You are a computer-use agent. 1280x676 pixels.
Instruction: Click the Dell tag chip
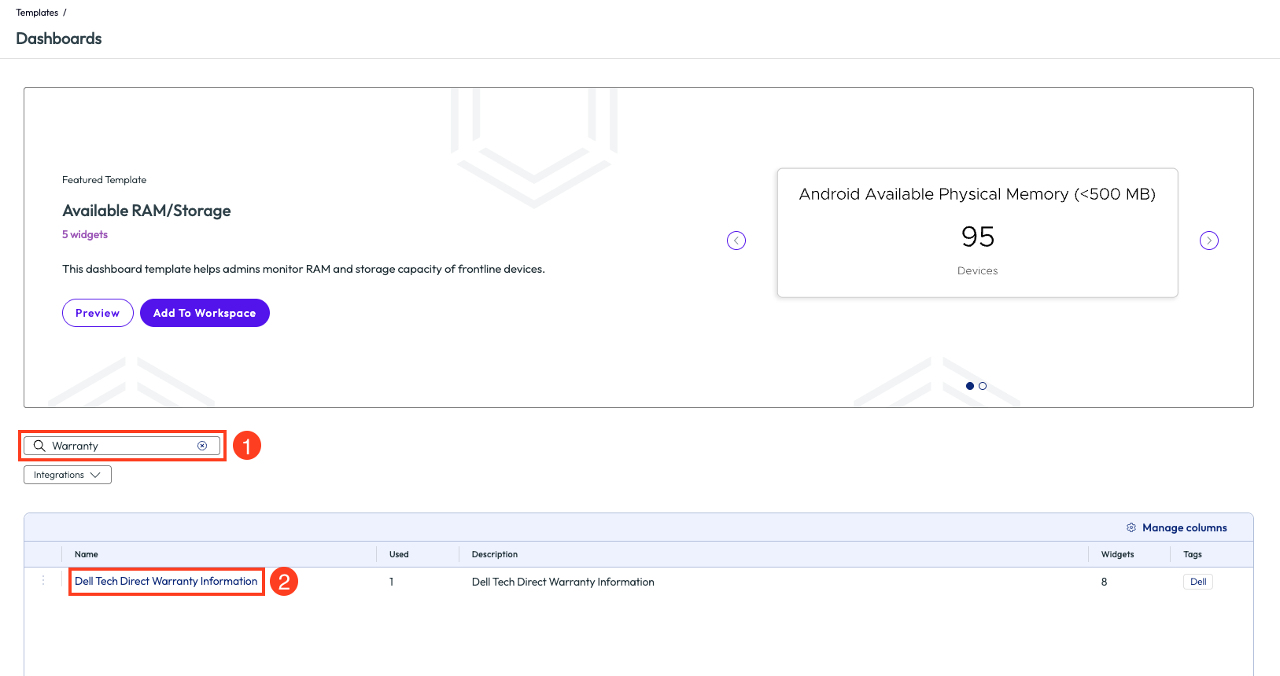[1198, 582]
